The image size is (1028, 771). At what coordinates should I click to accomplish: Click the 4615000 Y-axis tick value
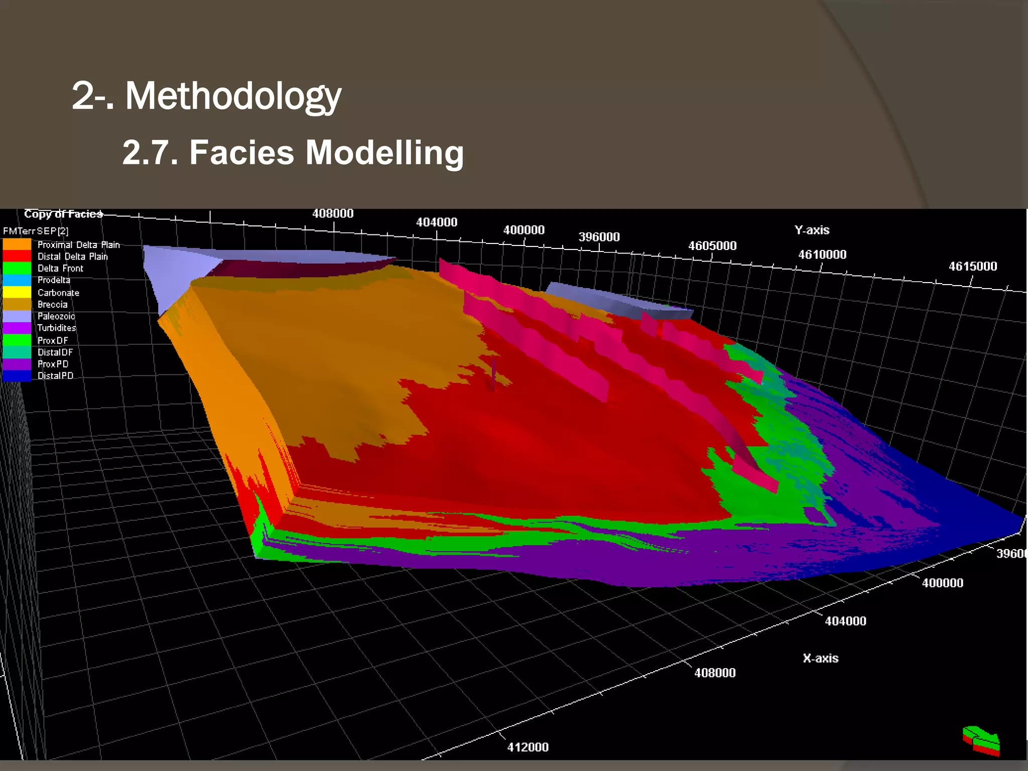pyautogui.click(x=973, y=267)
